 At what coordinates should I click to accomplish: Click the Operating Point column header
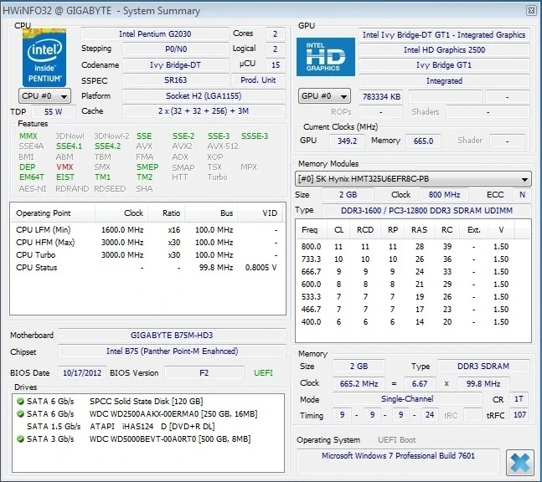pos(52,213)
